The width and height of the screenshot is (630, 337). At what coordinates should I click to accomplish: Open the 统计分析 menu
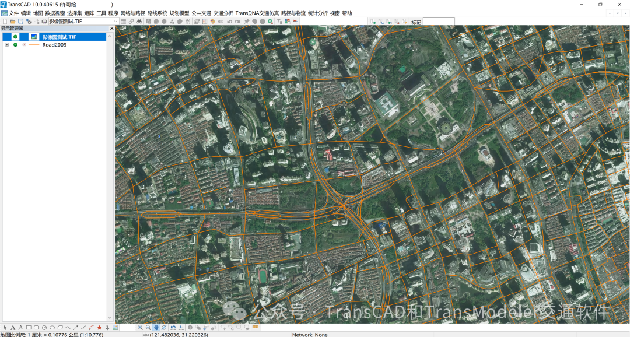tap(318, 13)
